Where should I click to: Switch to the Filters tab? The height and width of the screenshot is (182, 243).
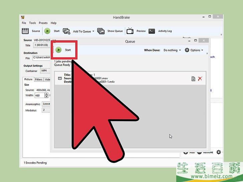39,79
